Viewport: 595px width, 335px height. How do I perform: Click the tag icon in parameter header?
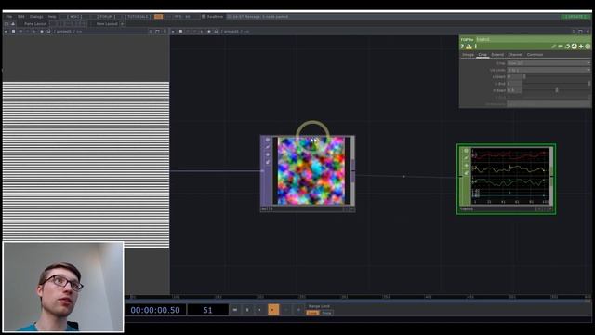[x=561, y=47]
